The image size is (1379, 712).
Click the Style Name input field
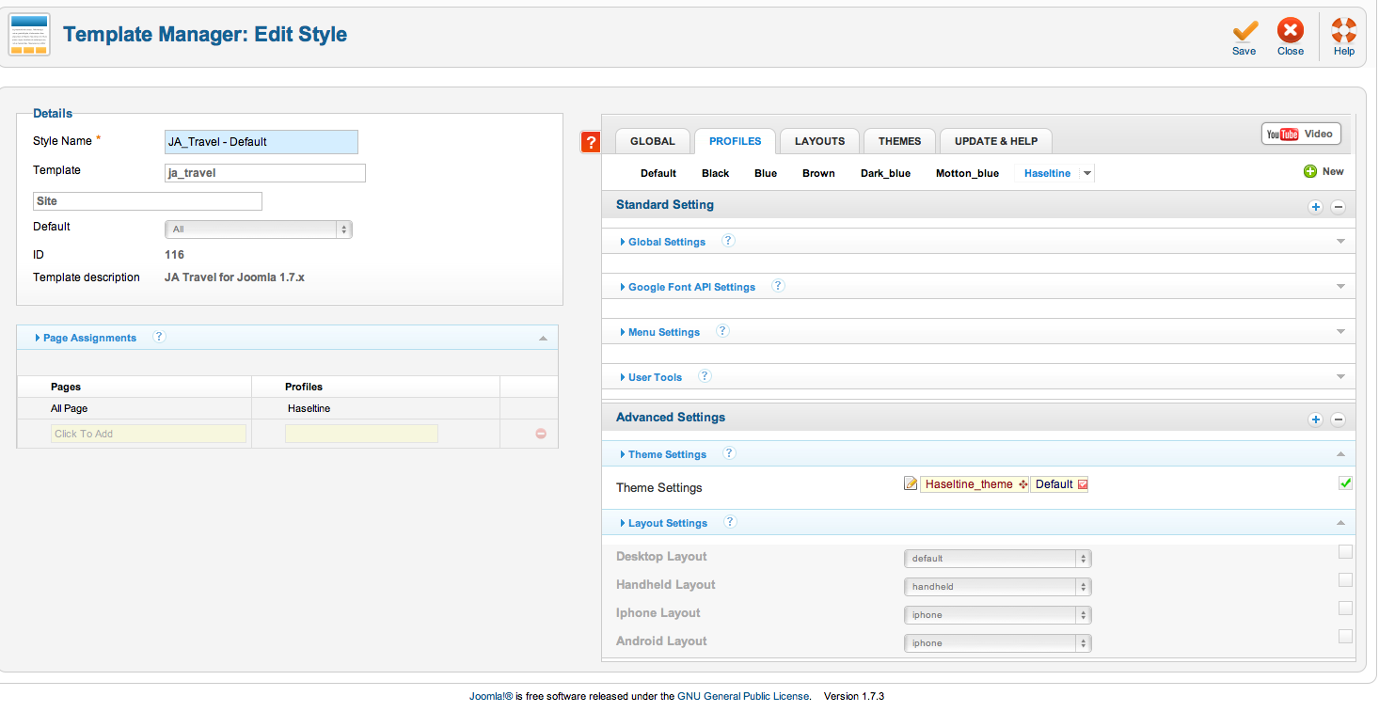coord(262,142)
